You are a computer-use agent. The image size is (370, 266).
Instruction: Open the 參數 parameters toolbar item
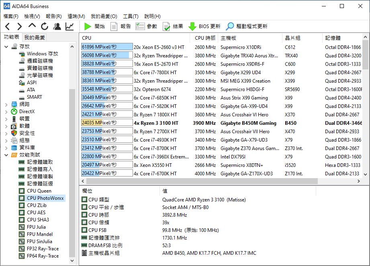pyautogui.click(x=146, y=26)
